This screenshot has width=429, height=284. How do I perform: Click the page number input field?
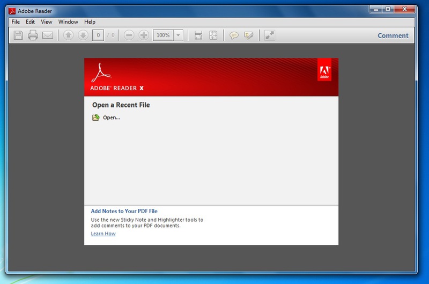tap(98, 35)
